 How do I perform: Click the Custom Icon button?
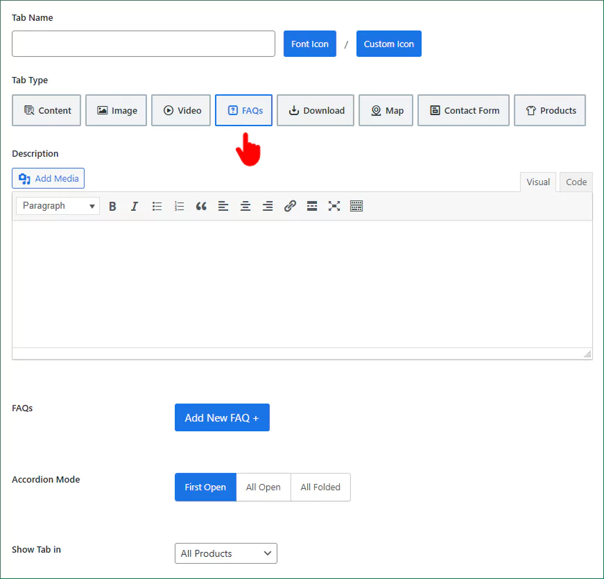tap(388, 44)
